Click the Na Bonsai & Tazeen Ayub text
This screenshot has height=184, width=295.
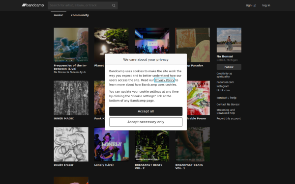(70, 72)
